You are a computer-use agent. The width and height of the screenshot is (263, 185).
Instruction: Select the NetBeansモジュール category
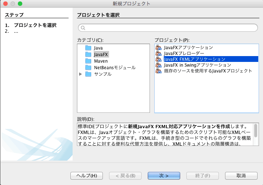point(115,67)
